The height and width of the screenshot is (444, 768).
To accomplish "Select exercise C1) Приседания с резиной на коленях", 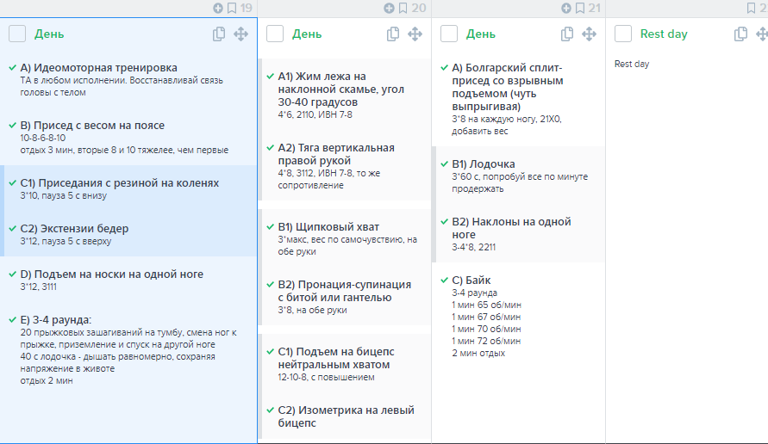I will 120,183.
